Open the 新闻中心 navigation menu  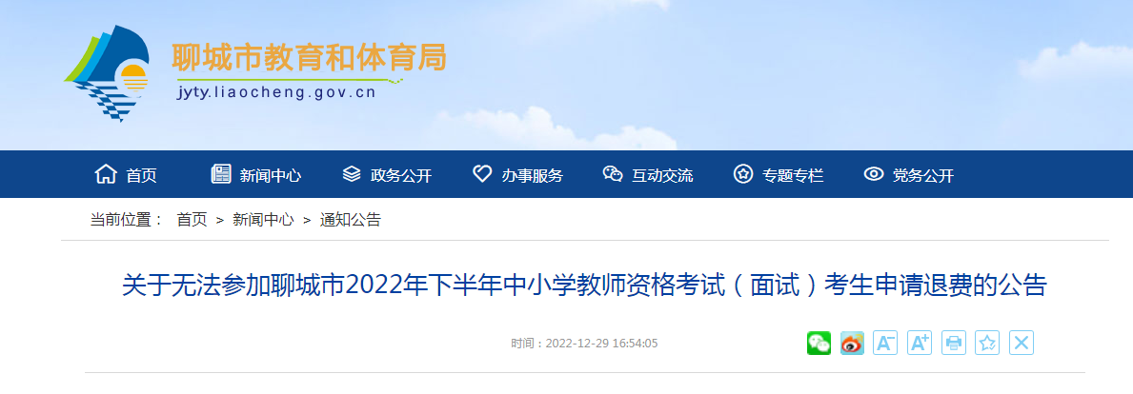click(x=271, y=175)
